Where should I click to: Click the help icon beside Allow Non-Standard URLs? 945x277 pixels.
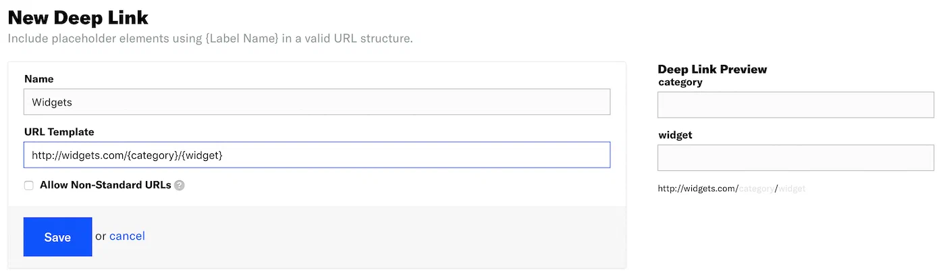(180, 185)
